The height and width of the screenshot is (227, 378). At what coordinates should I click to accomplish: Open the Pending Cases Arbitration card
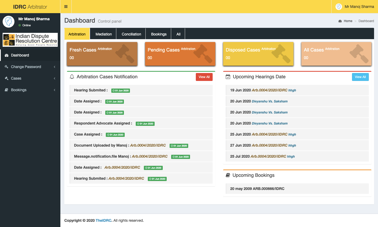point(180,54)
